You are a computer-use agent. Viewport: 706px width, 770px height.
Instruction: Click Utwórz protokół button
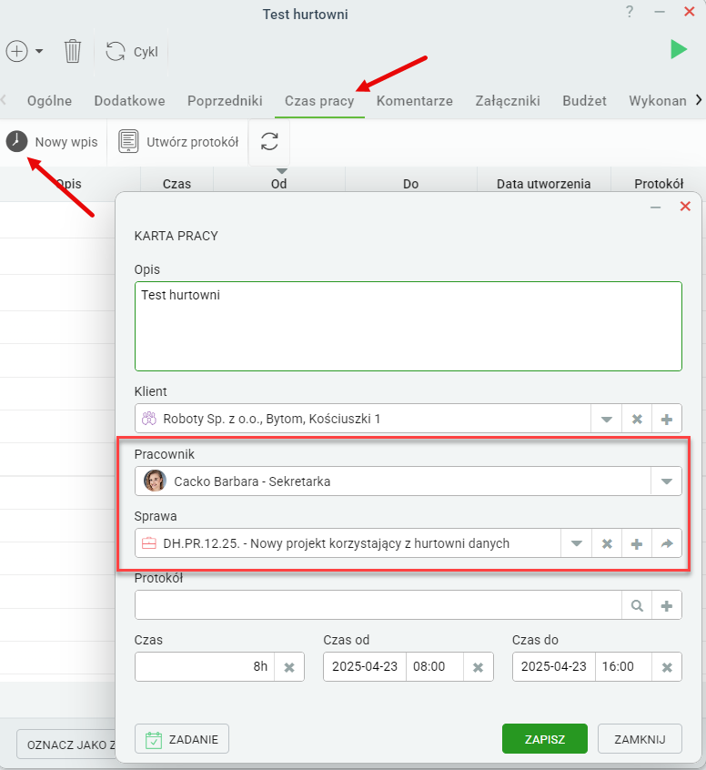coord(178,142)
